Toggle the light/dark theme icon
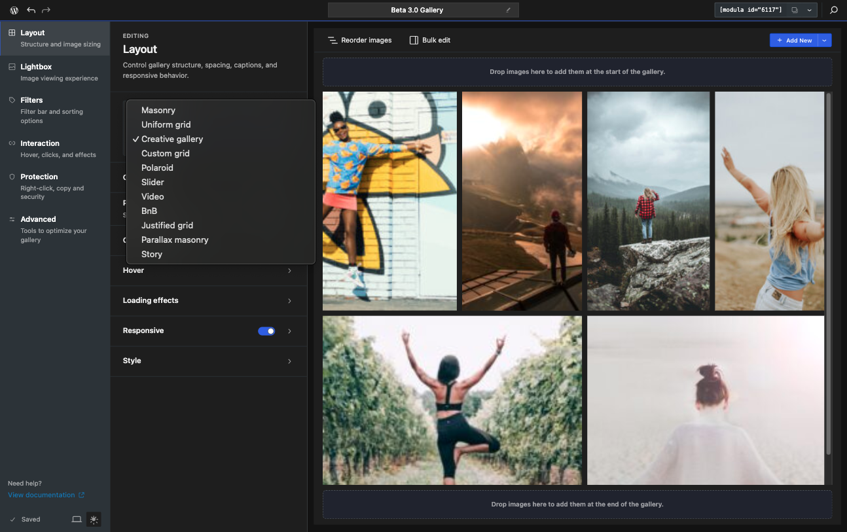This screenshot has height=532, width=847. (x=94, y=520)
